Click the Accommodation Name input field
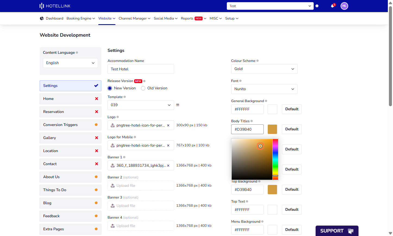Screen dimensions: 393x236 point(141,69)
